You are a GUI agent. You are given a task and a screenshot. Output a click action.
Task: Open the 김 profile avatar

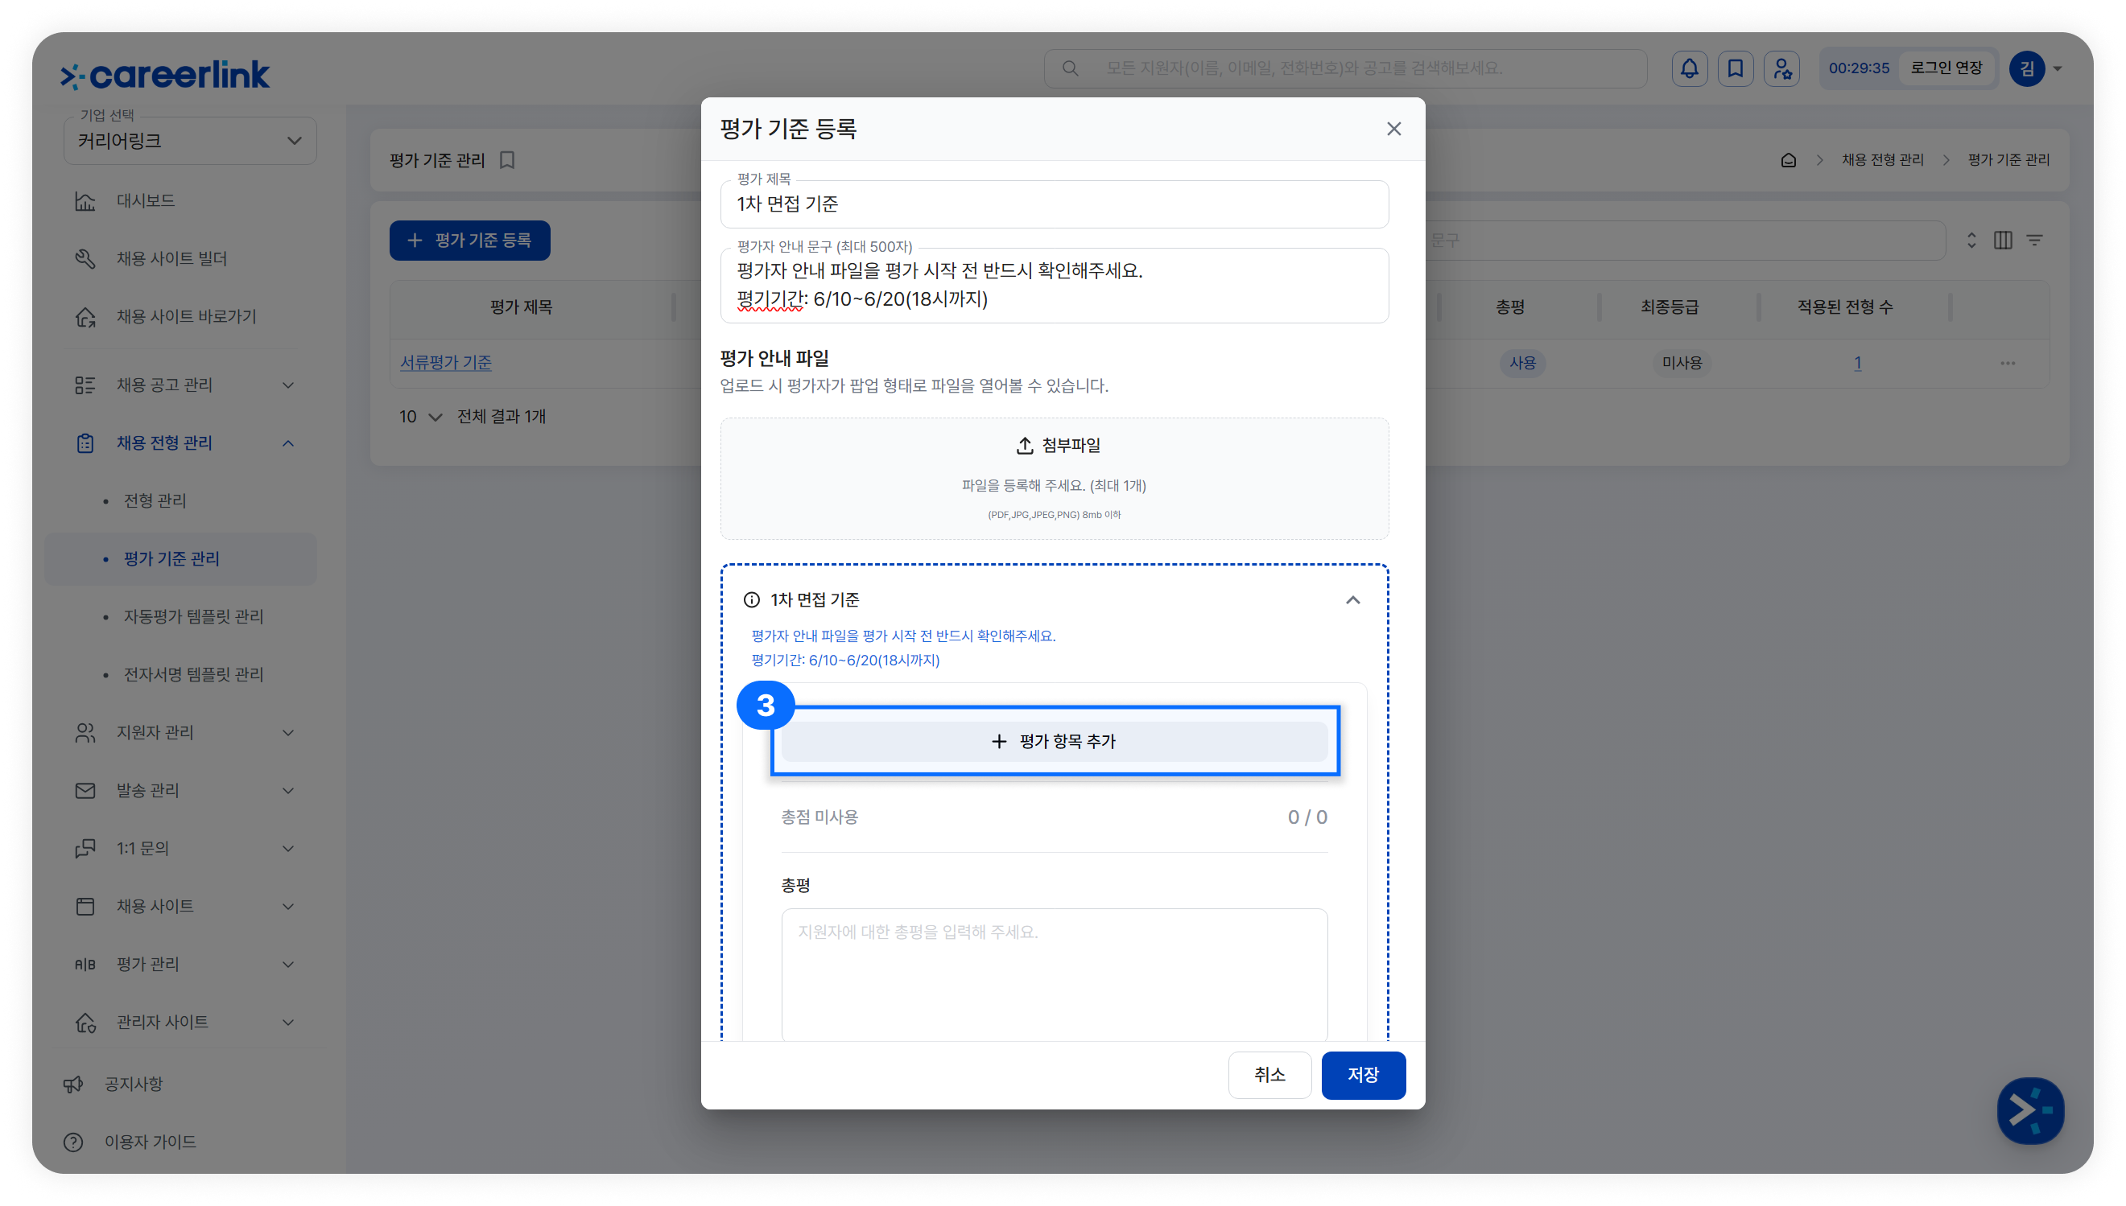2026,68
